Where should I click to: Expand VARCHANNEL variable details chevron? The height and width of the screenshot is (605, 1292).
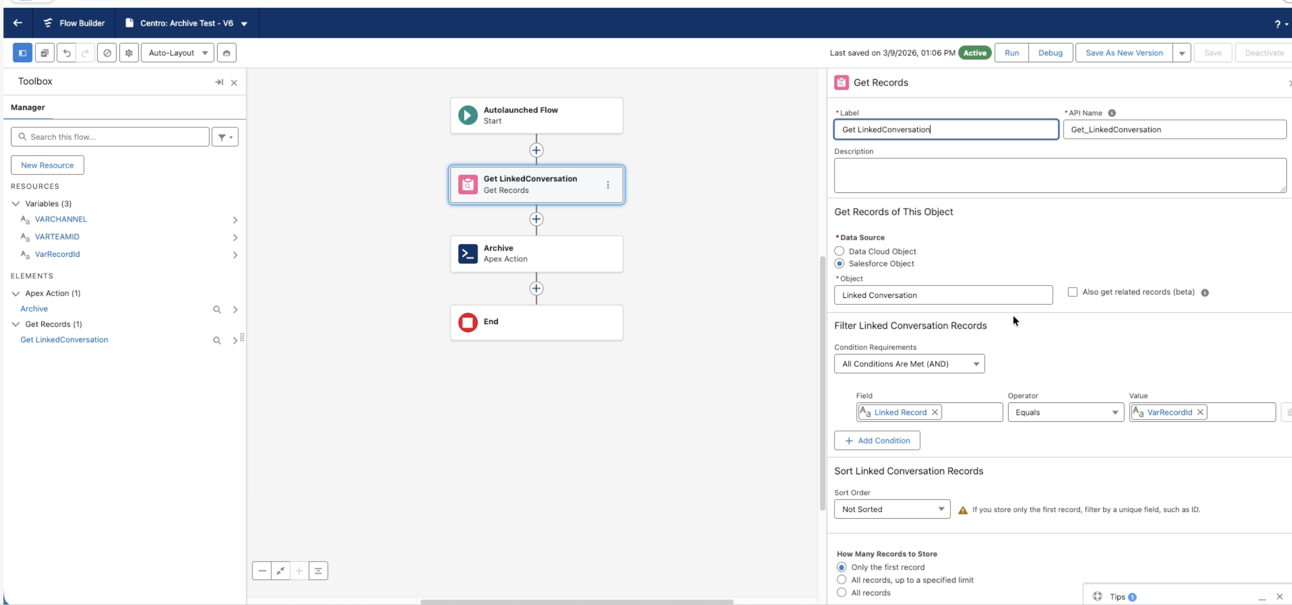point(235,220)
